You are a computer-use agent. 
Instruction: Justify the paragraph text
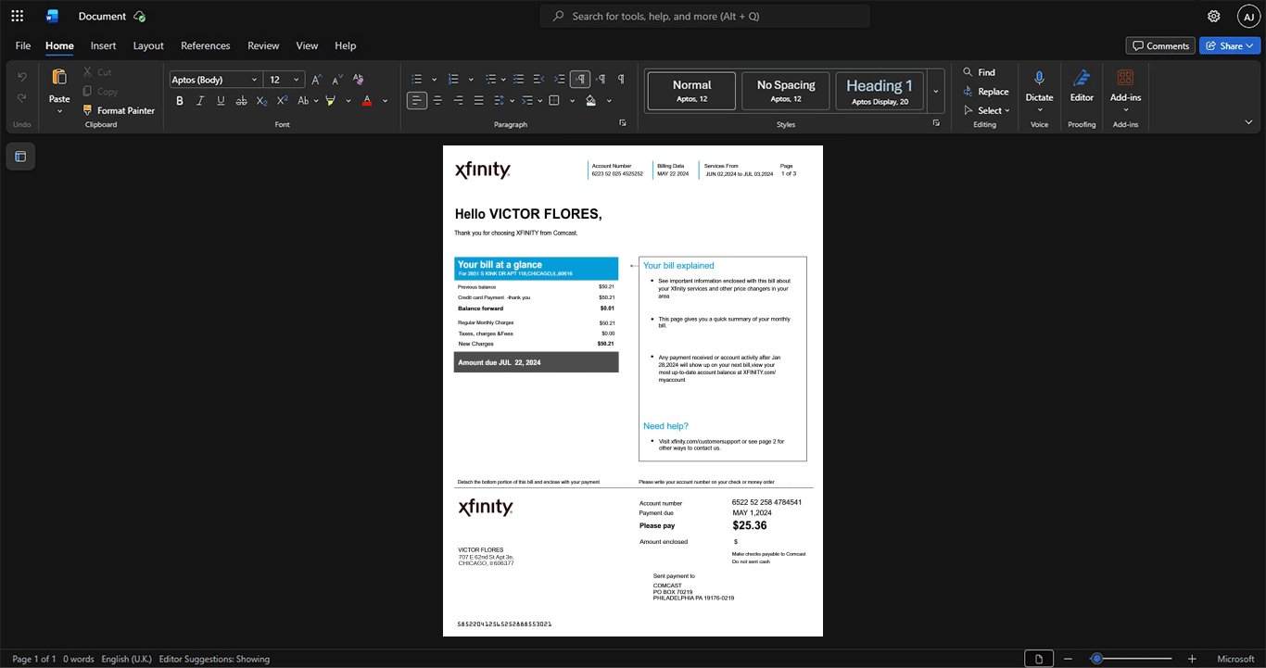click(x=478, y=100)
